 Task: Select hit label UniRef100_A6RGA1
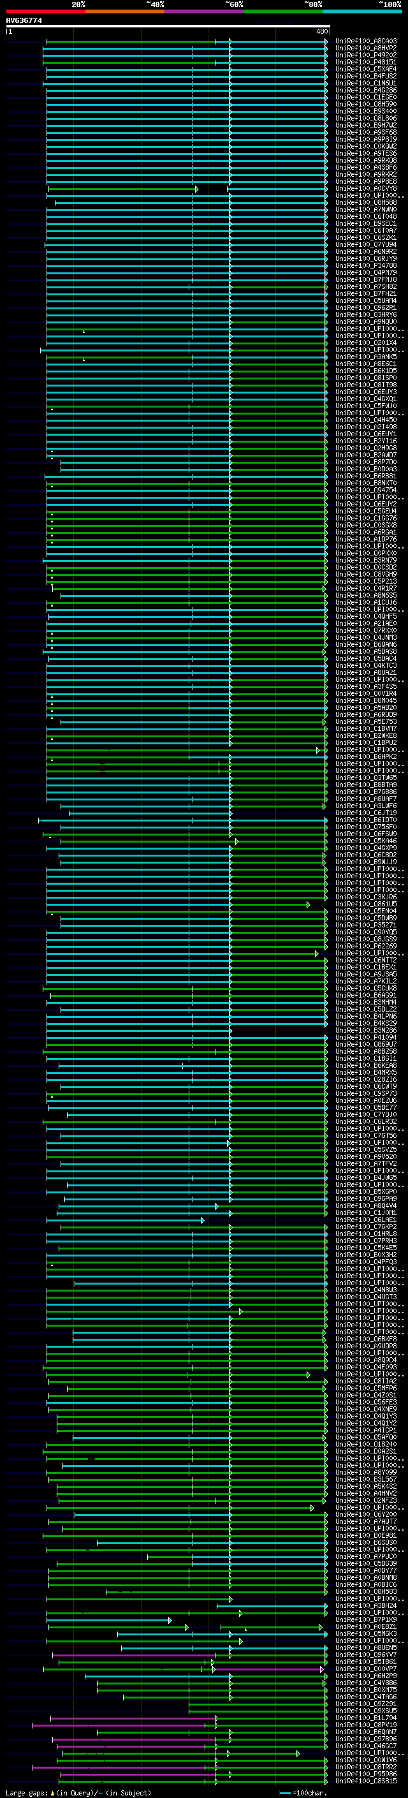(366, 532)
